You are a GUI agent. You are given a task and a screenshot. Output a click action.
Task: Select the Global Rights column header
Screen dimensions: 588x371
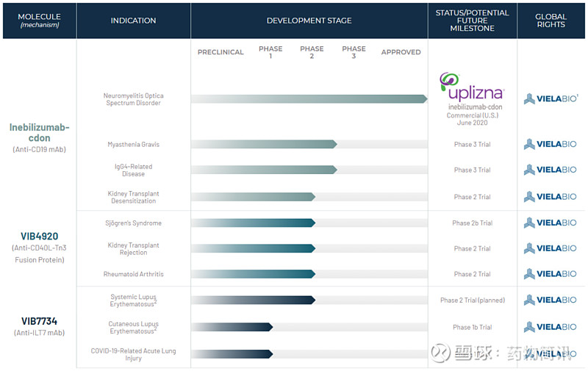click(x=551, y=21)
